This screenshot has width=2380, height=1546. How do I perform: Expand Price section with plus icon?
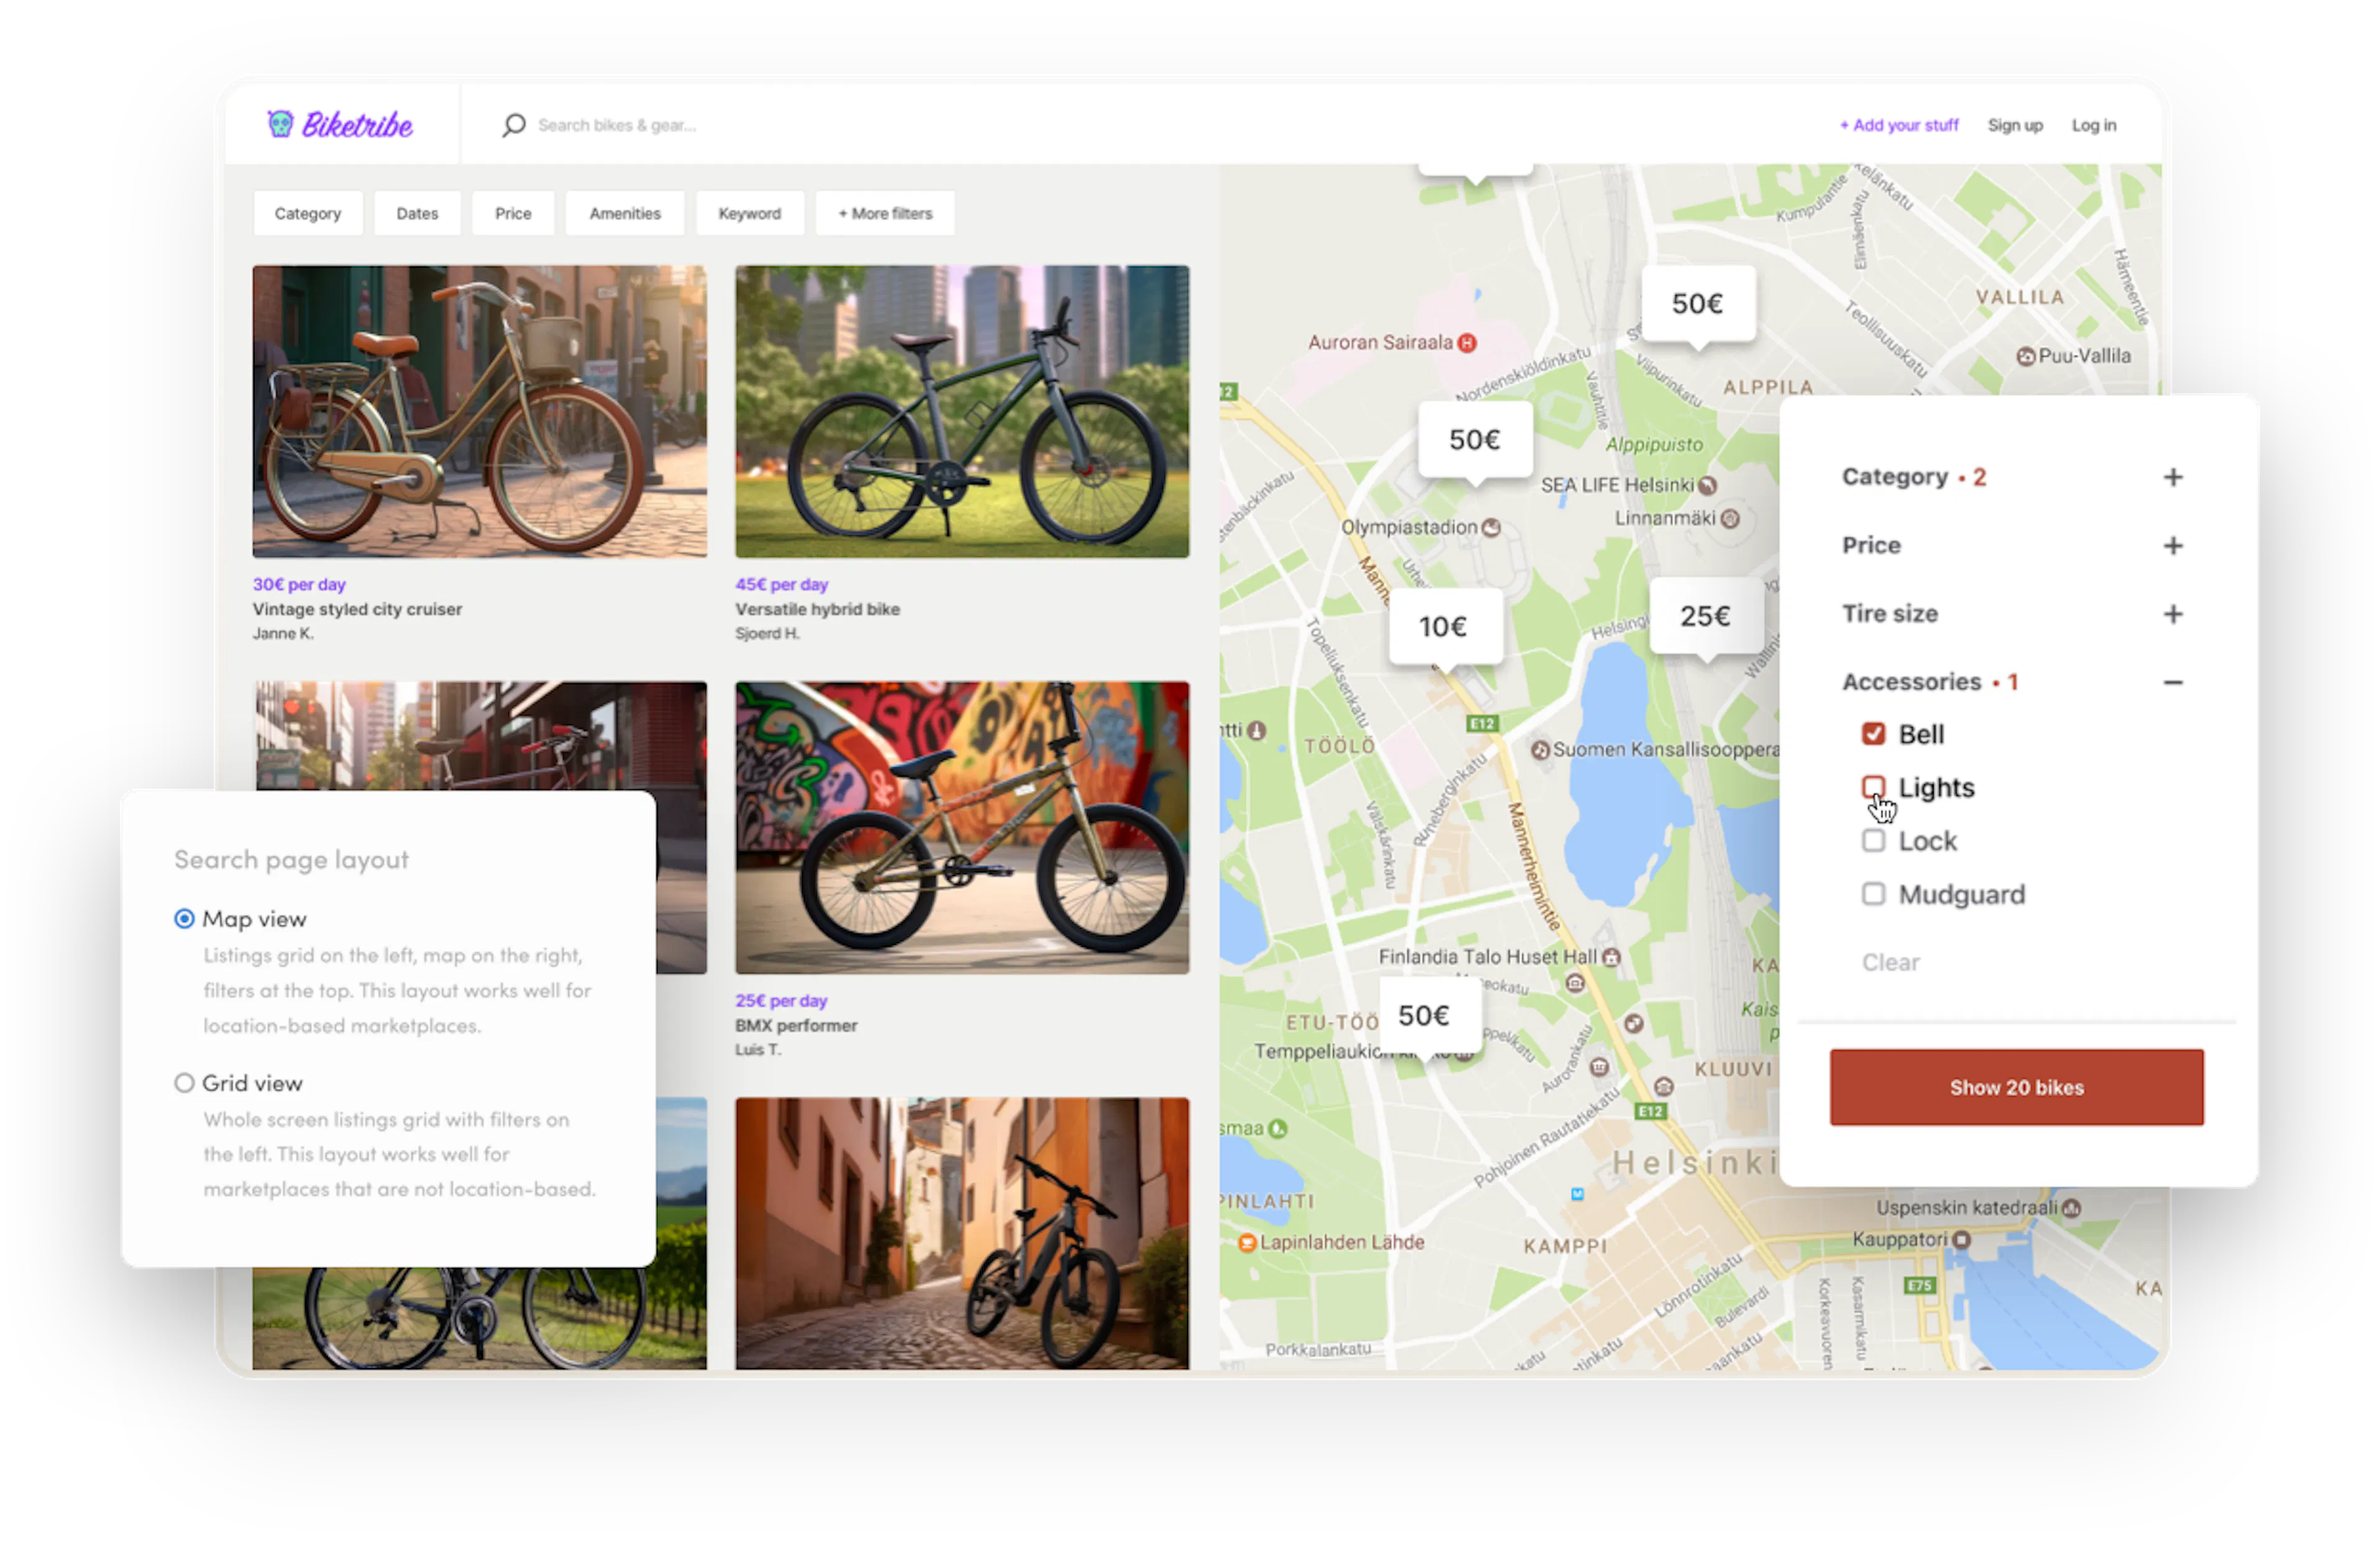(2173, 546)
